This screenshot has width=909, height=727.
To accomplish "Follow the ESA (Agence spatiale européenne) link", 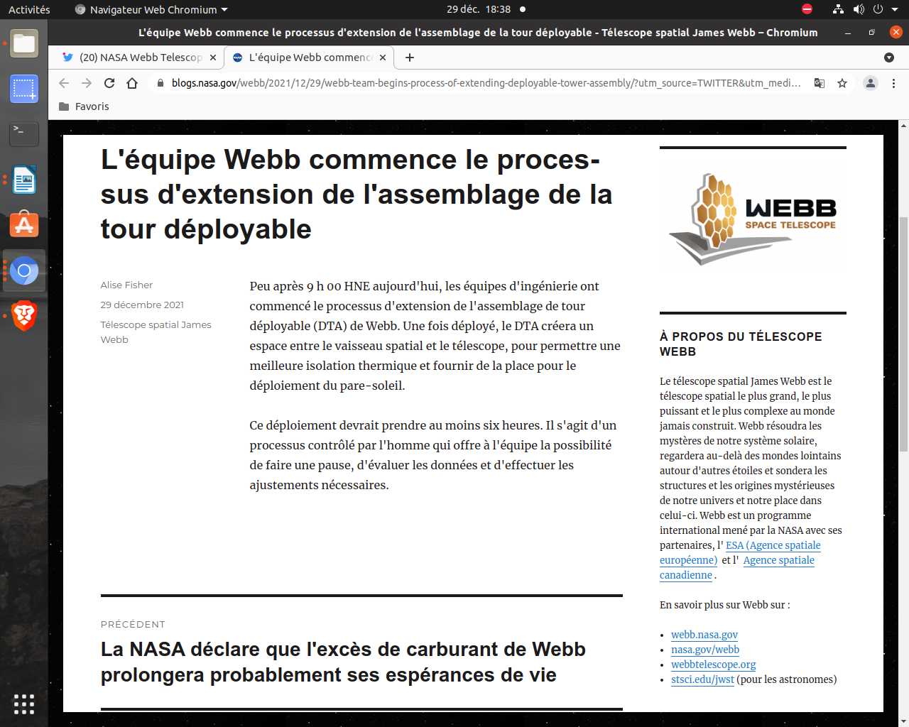I will 740,552.
